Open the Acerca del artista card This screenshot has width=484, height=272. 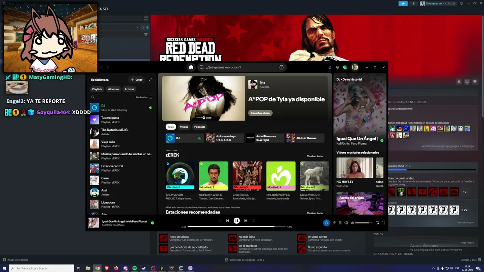(x=360, y=204)
